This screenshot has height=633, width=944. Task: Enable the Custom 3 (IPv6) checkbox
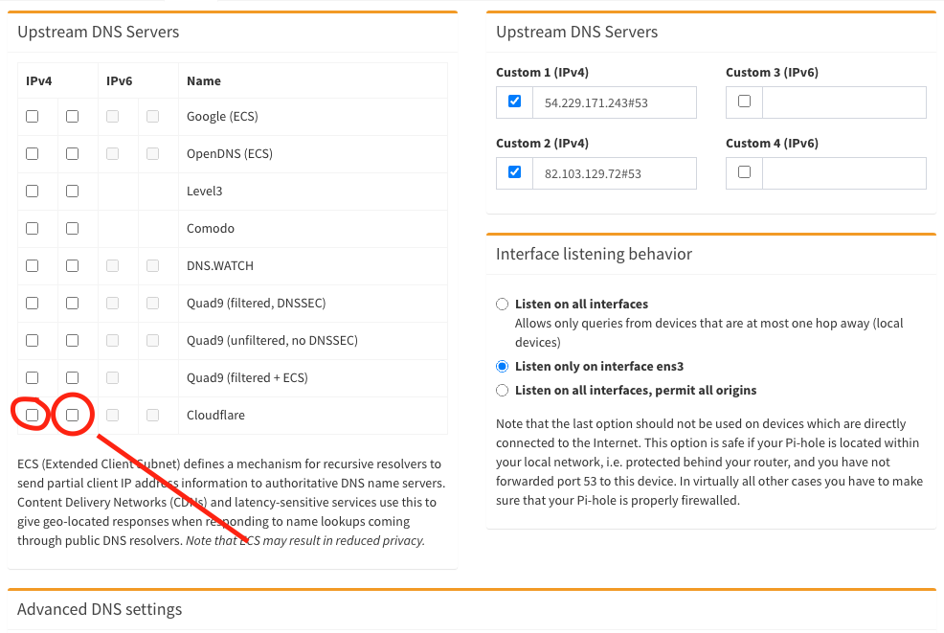tap(745, 101)
